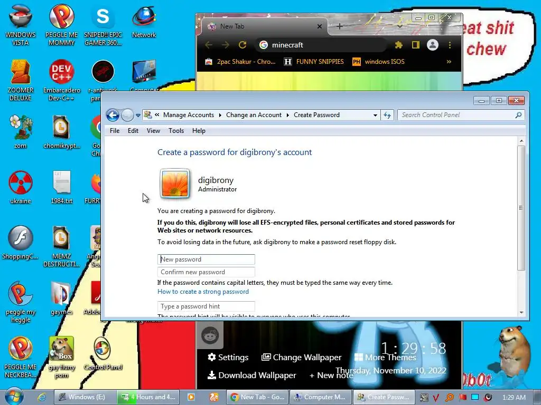Open the Control Panel desktop icon
541x405 pixels.
(x=103, y=354)
